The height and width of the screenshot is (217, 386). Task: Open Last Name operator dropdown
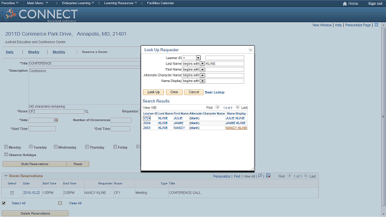tap(203, 63)
